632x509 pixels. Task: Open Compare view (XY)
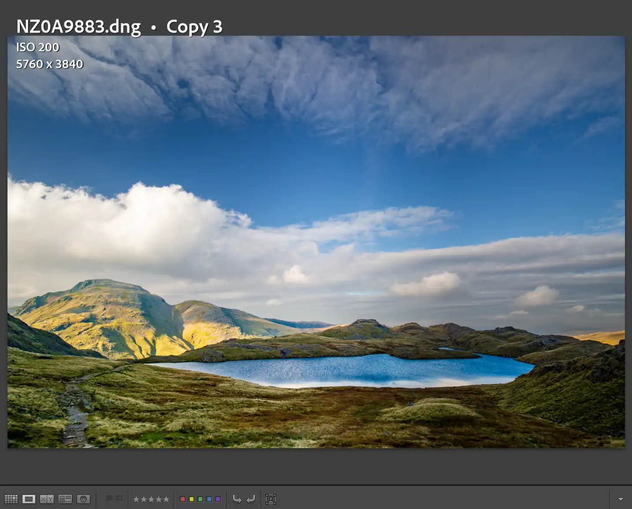coord(47,499)
